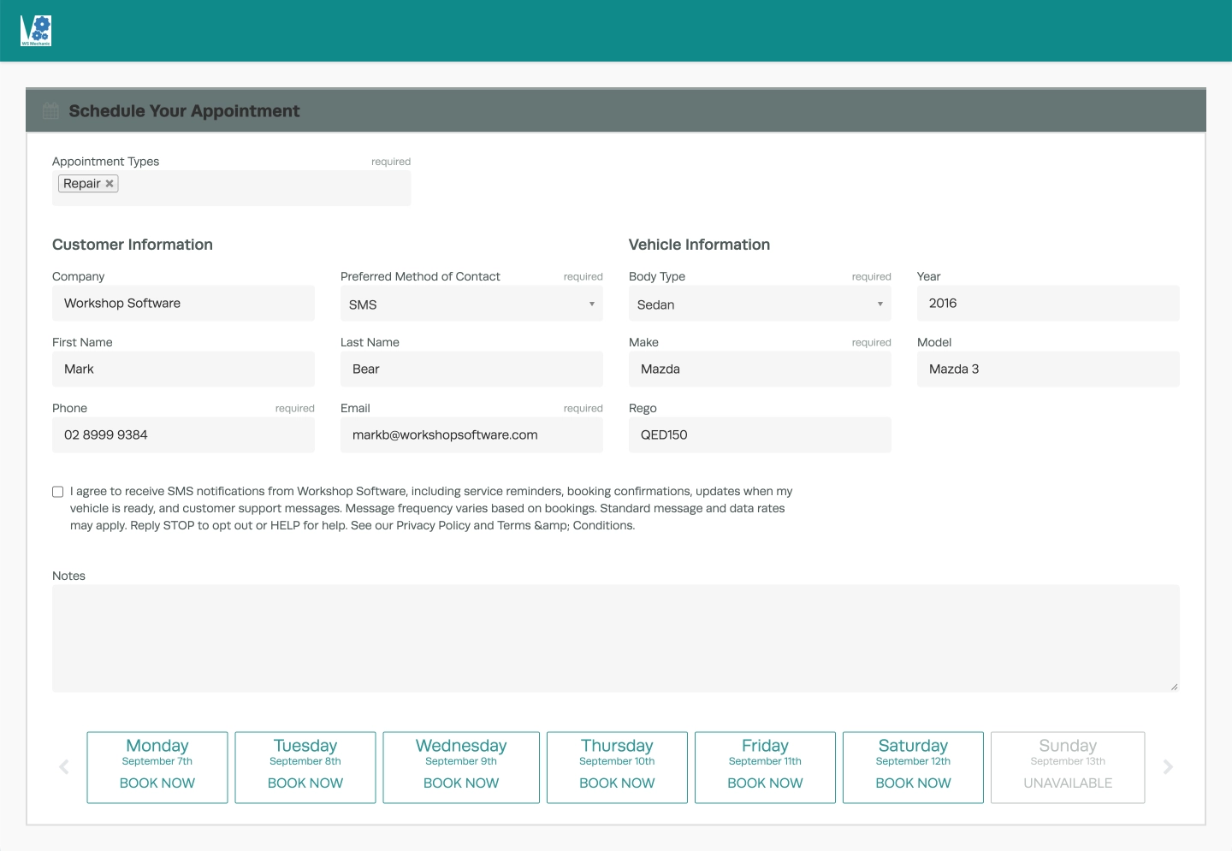This screenshot has width=1232, height=851.
Task: Open the Body Type Sedan dropdown
Action: tap(760, 304)
